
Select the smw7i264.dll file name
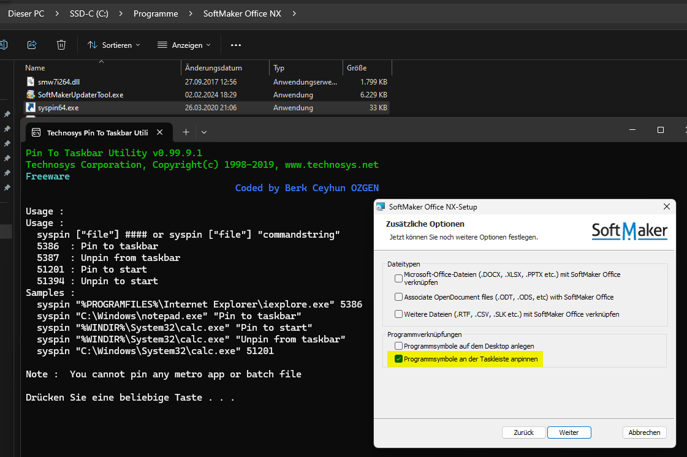59,82
